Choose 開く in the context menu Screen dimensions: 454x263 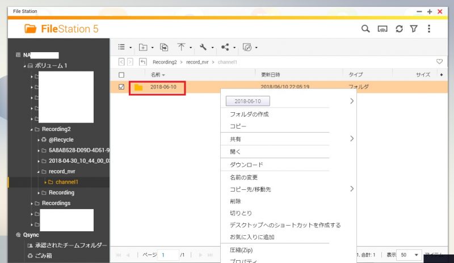tap(235, 151)
